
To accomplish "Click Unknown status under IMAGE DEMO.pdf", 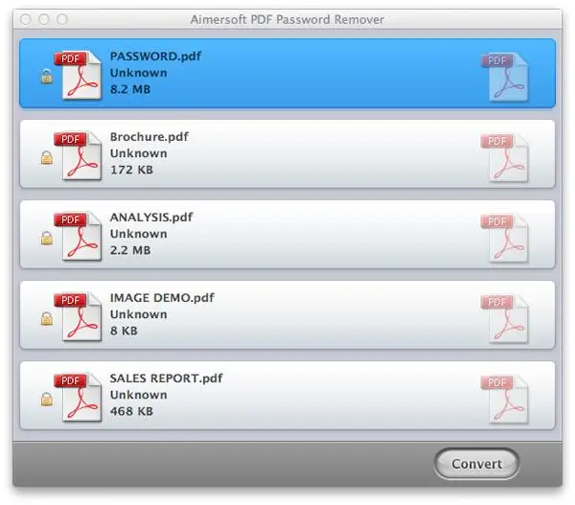I will 139,314.
